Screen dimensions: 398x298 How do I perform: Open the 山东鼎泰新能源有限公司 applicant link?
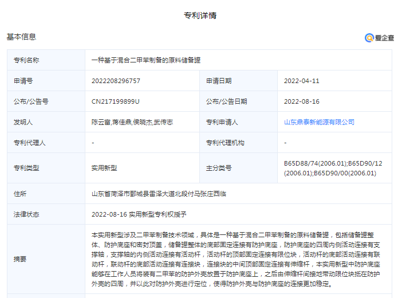tap(319, 122)
